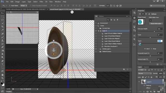Screen dimensions: 166x93
Task: Open the workspace 3D dropdown
Action: tap(157, 6)
